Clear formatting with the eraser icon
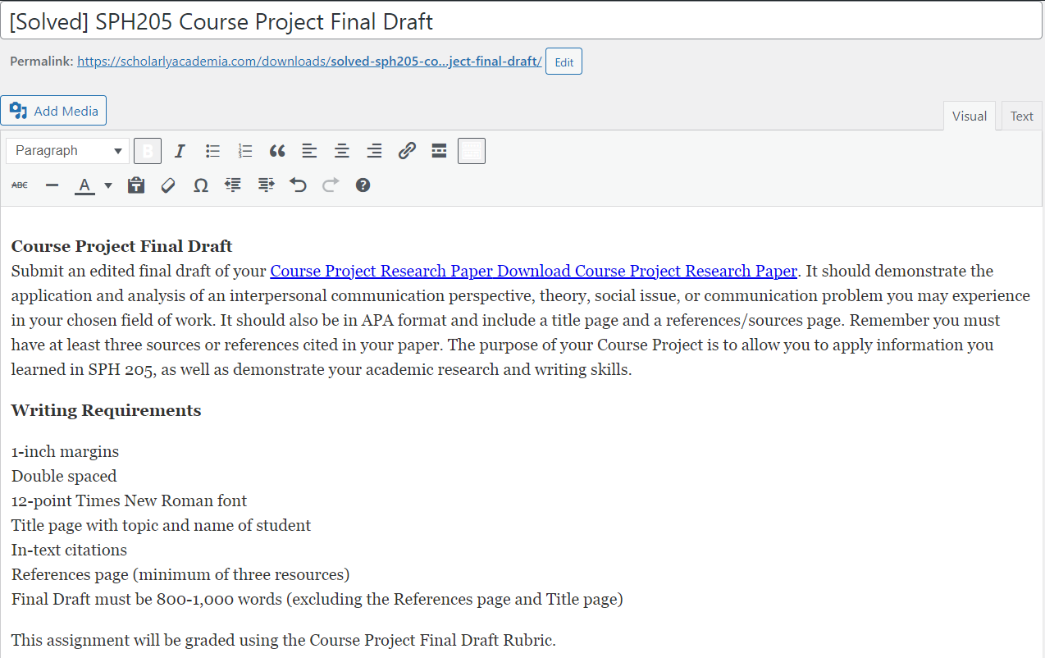Screen dimensions: 1045x658 click(x=168, y=185)
